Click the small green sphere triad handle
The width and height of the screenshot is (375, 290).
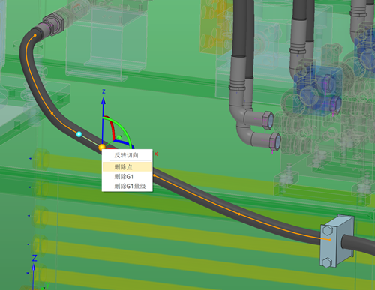(119, 137)
